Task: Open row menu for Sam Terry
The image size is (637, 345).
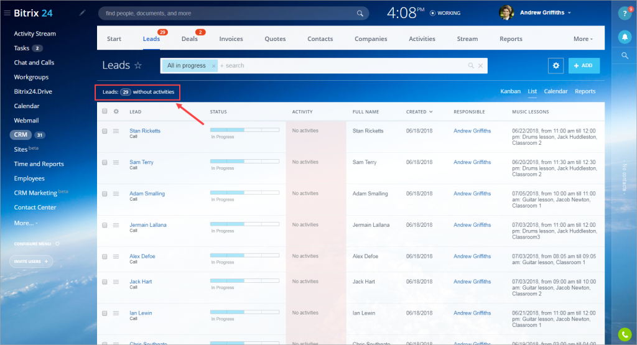Action: click(x=116, y=162)
